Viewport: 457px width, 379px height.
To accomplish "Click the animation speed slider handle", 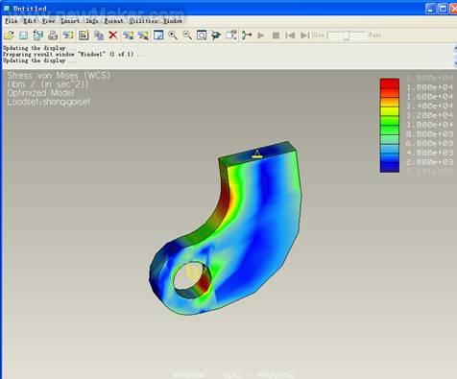I will tap(347, 36).
